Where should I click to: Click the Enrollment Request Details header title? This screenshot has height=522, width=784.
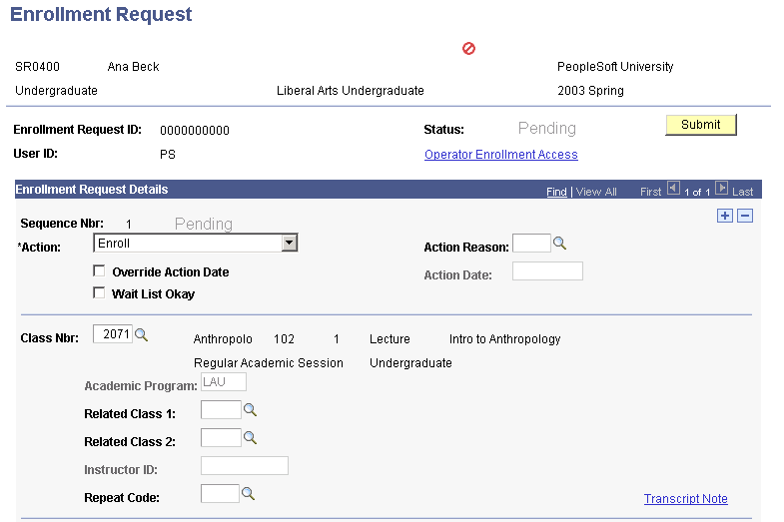tap(92, 190)
